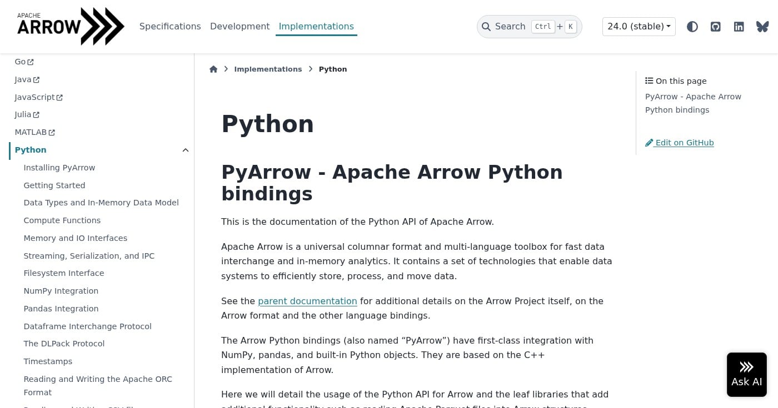Viewport: 778px width, 408px height.
Task: Click the Apache Arrow logo
Action: (x=71, y=26)
